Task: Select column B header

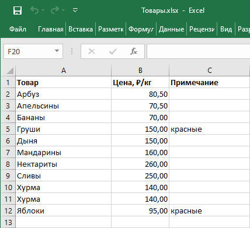Action: coord(140,71)
